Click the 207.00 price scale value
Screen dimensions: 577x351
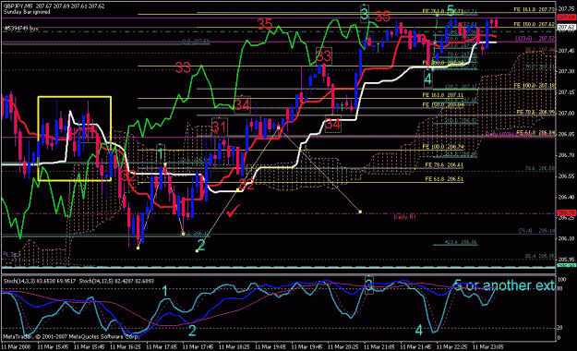(x=566, y=114)
